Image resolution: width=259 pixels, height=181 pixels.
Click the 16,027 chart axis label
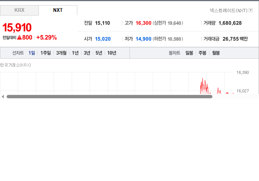[x=242, y=91]
